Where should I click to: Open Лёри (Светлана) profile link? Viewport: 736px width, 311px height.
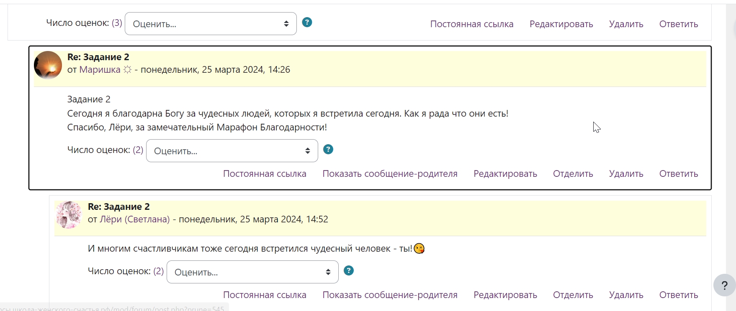(134, 219)
